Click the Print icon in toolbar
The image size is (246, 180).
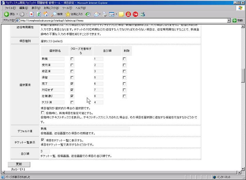pyautogui.click(x=104, y=14)
